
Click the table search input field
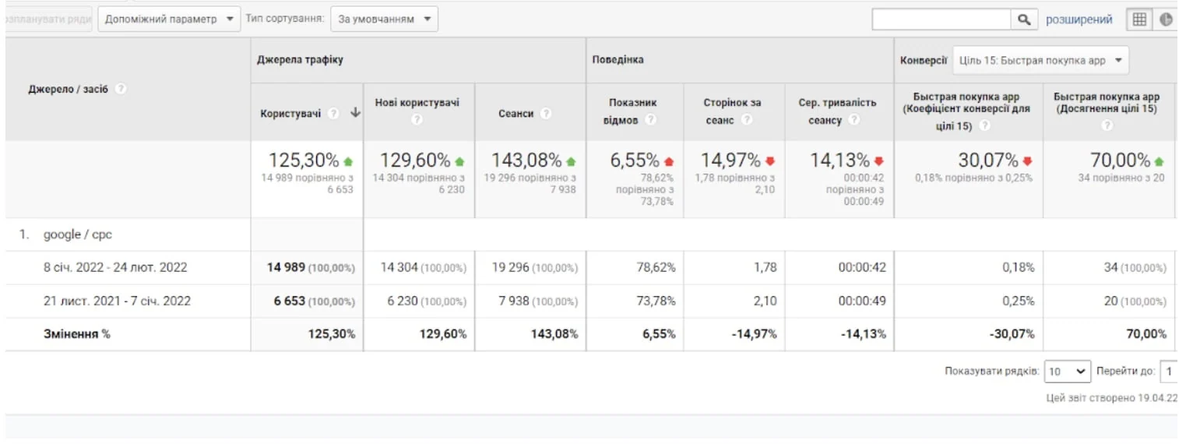coord(941,19)
